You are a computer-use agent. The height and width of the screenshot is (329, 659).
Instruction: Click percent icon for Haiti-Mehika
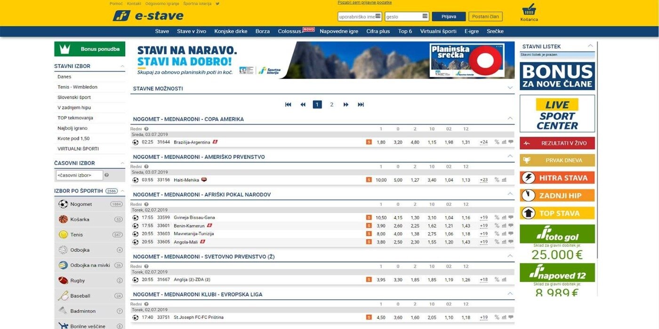[x=497, y=180]
